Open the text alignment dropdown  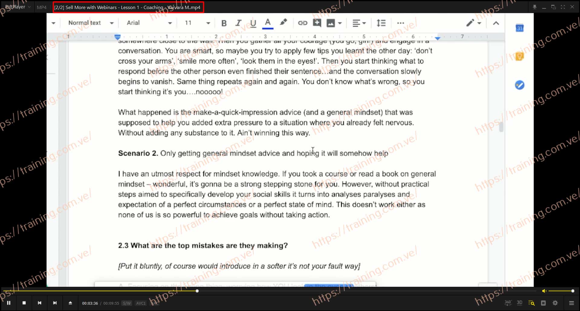click(x=359, y=23)
